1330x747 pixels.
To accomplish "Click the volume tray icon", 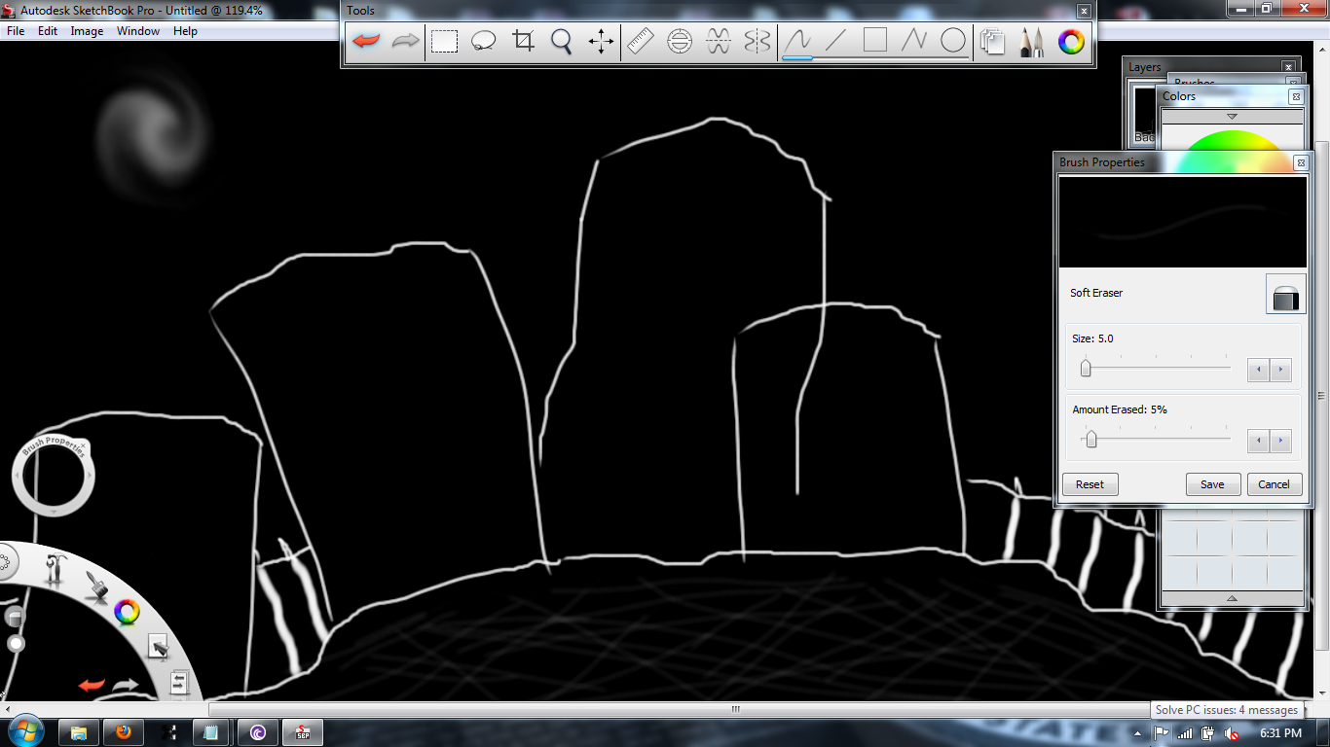I will coord(1231,732).
